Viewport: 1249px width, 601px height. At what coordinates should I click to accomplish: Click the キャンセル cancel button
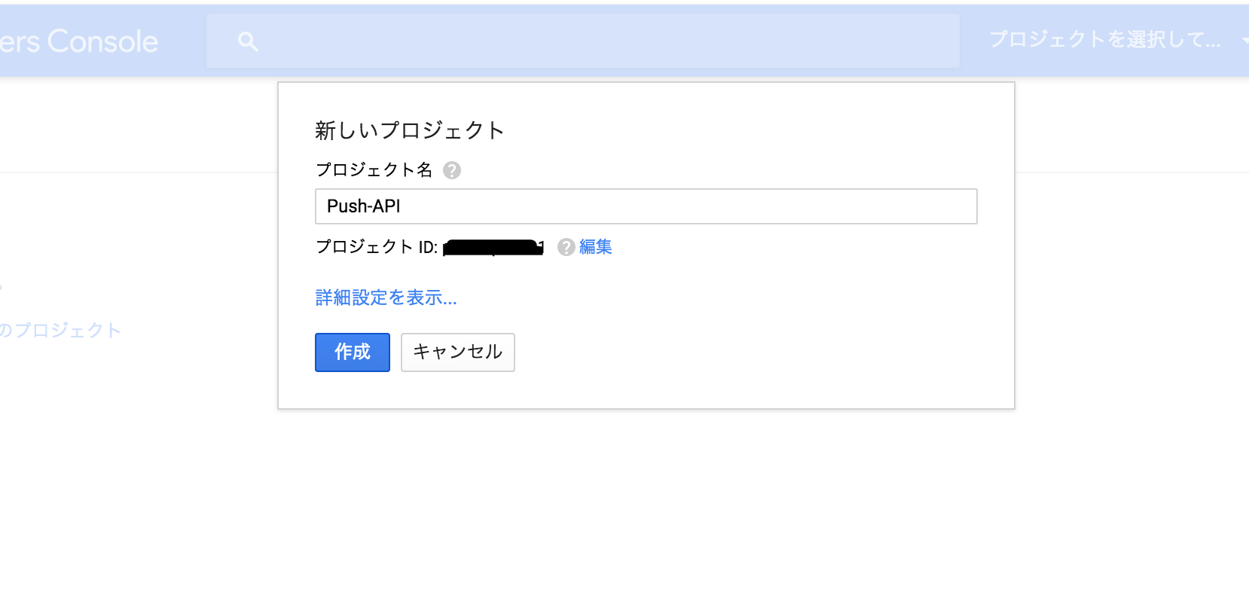click(457, 352)
